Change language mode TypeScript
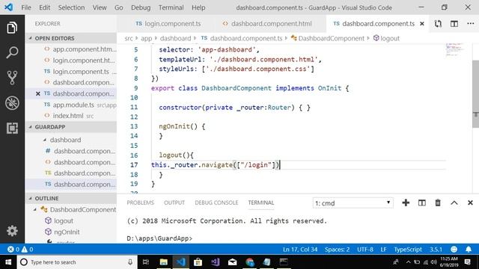This screenshot has width=479, height=269. click(408, 250)
